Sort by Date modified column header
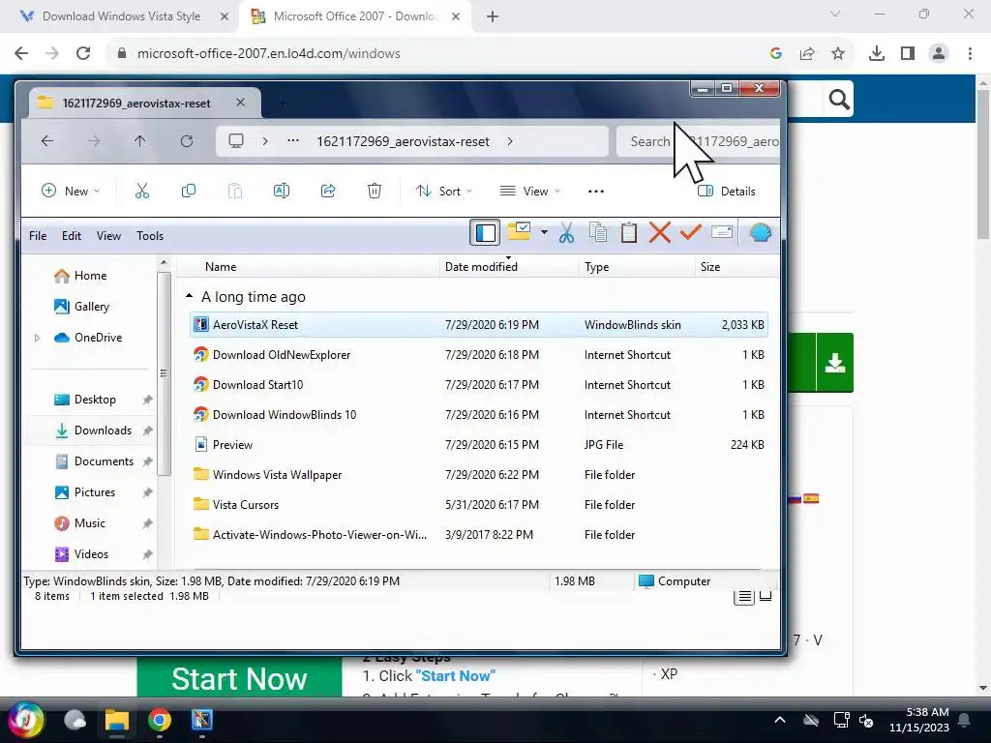 (x=509, y=267)
